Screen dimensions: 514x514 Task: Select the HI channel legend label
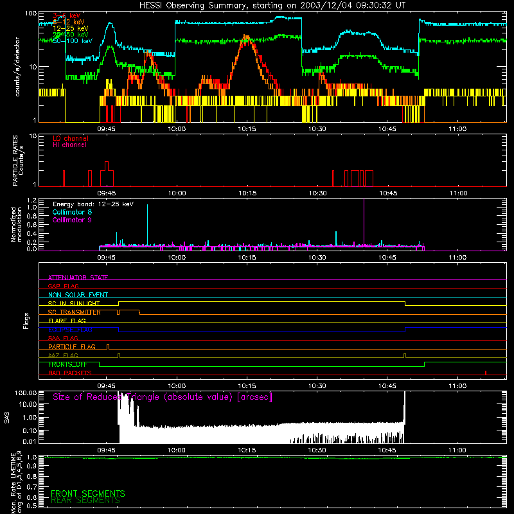click(69, 145)
